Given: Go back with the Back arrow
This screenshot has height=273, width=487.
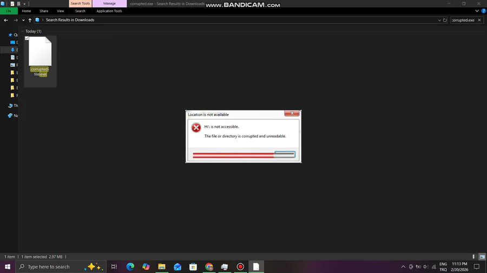Looking at the screenshot, I should point(6,20).
